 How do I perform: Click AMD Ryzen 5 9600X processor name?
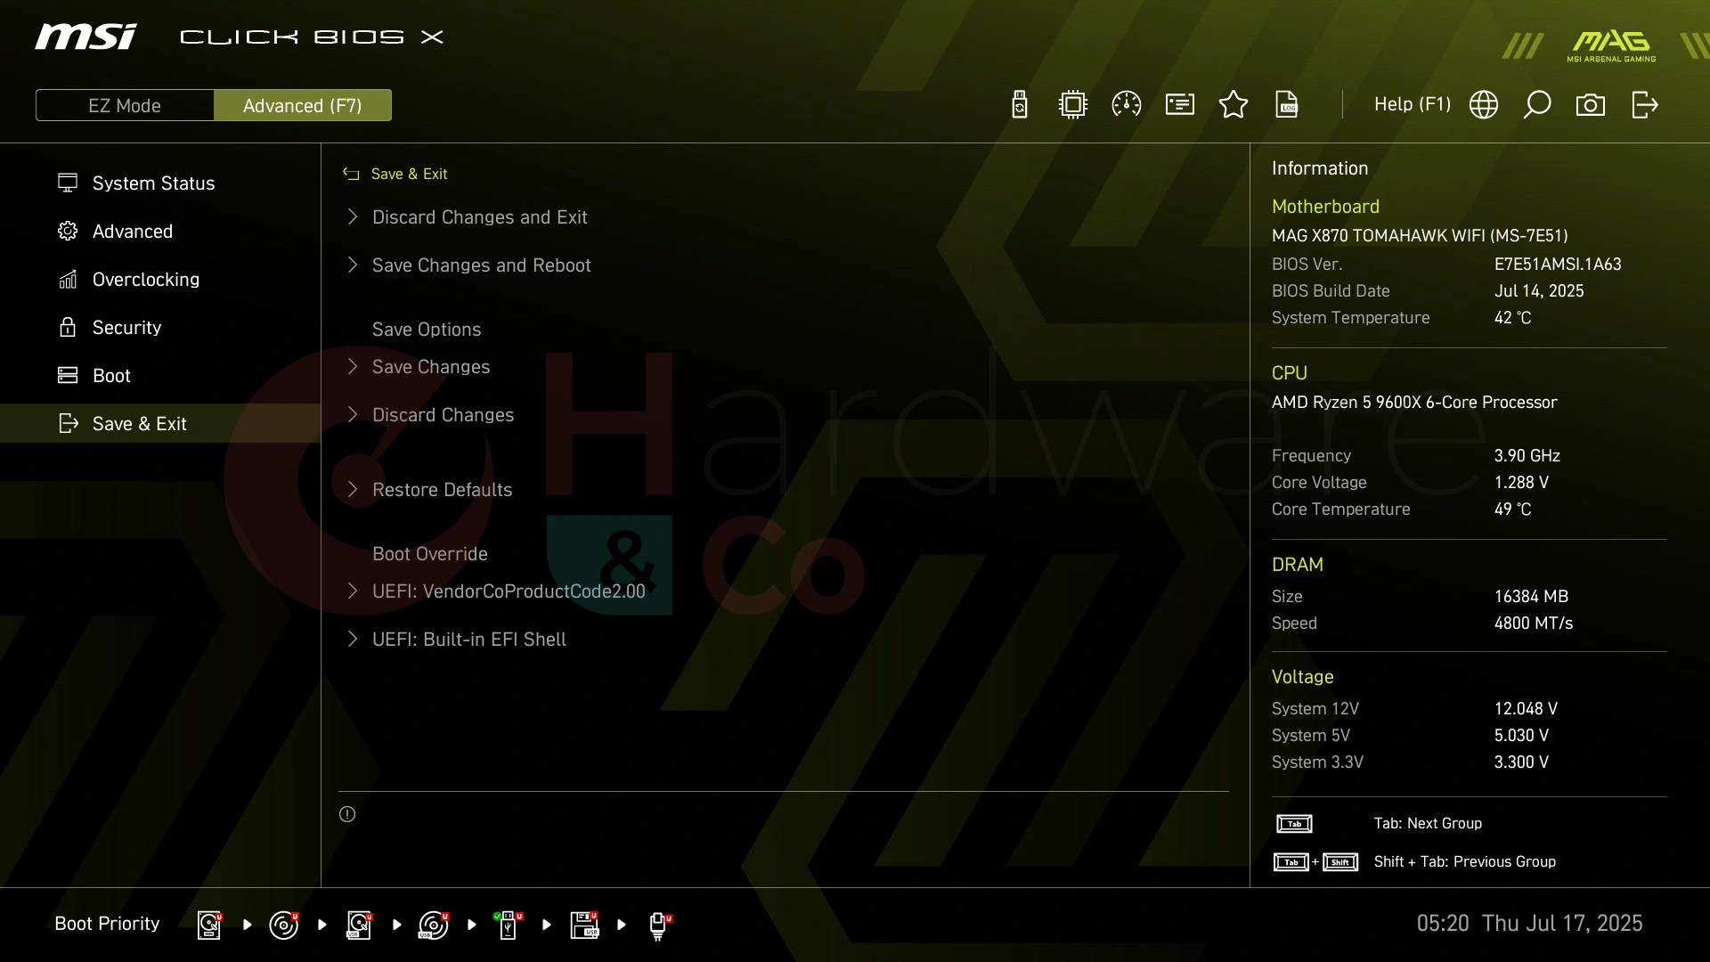tap(1414, 403)
